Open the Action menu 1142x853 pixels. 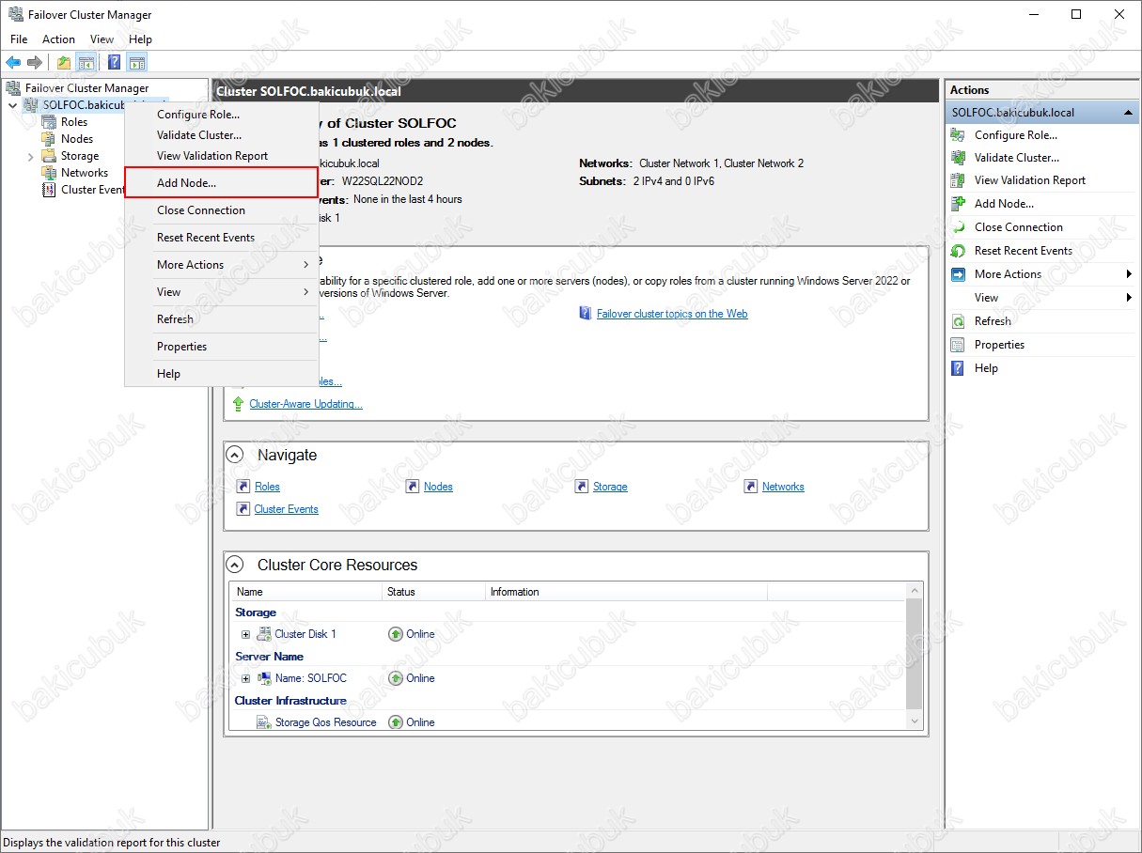point(58,39)
